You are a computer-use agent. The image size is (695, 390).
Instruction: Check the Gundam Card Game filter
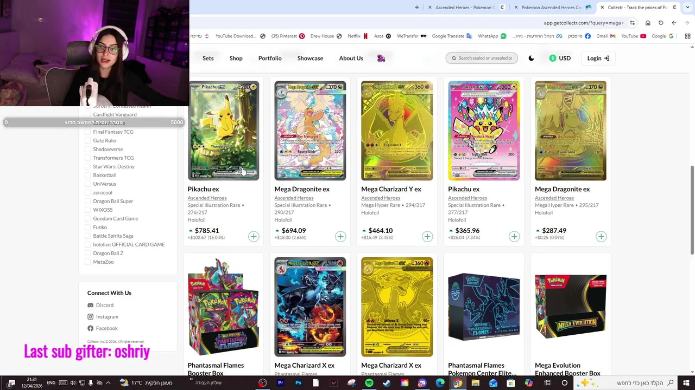pyautogui.click(x=88, y=219)
